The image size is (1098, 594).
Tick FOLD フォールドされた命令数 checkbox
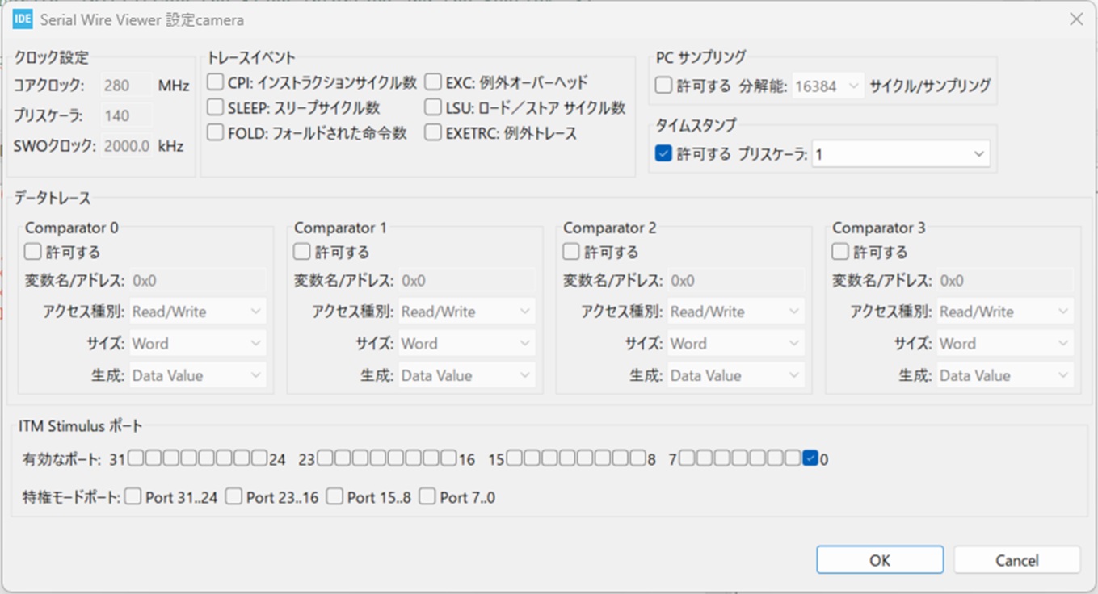215,133
